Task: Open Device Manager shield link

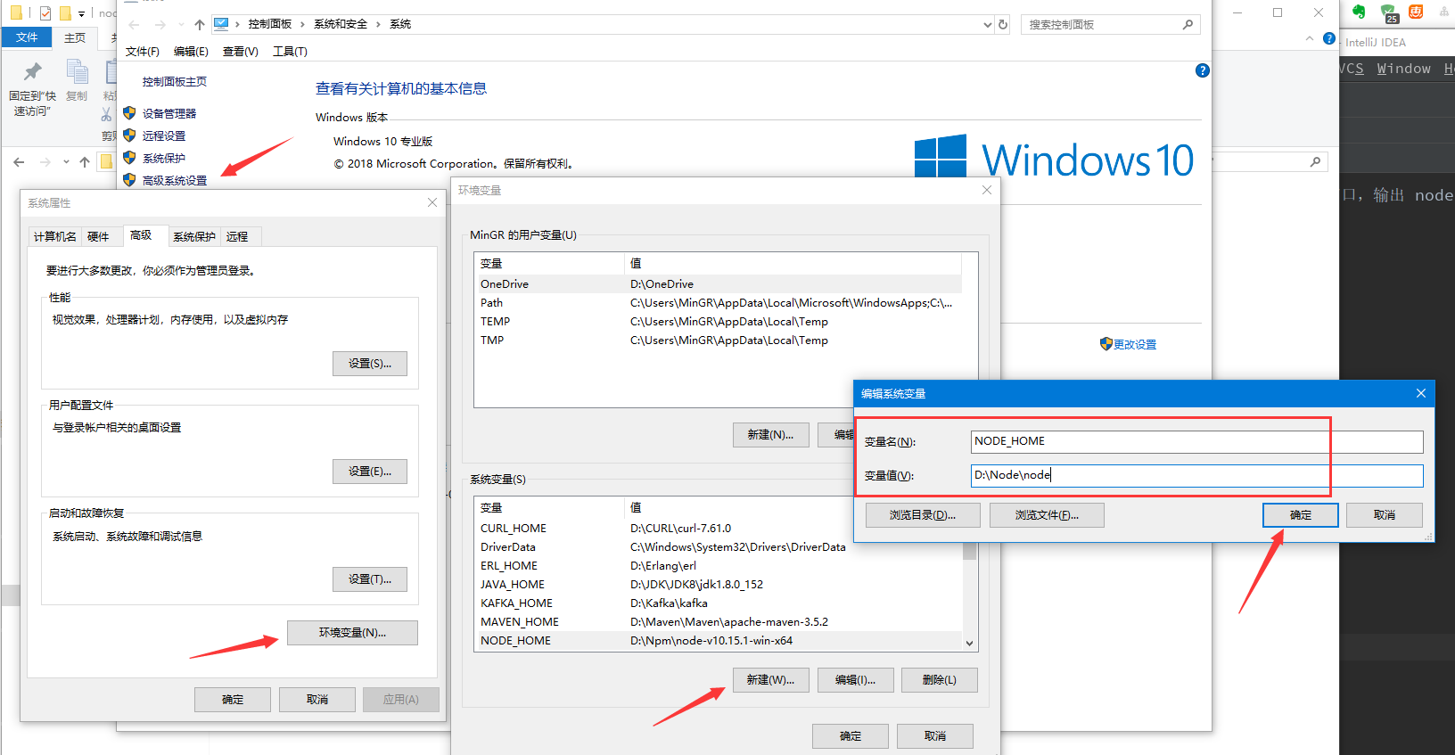Action: [169, 113]
